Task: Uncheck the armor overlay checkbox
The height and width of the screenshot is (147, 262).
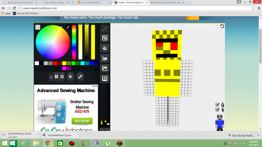Action: point(217,105)
